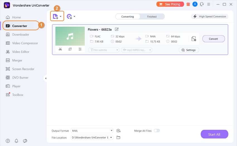Open DVD Burner
Image resolution: width=237 pixels, height=146 pixels.
pyautogui.click(x=20, y=77)
